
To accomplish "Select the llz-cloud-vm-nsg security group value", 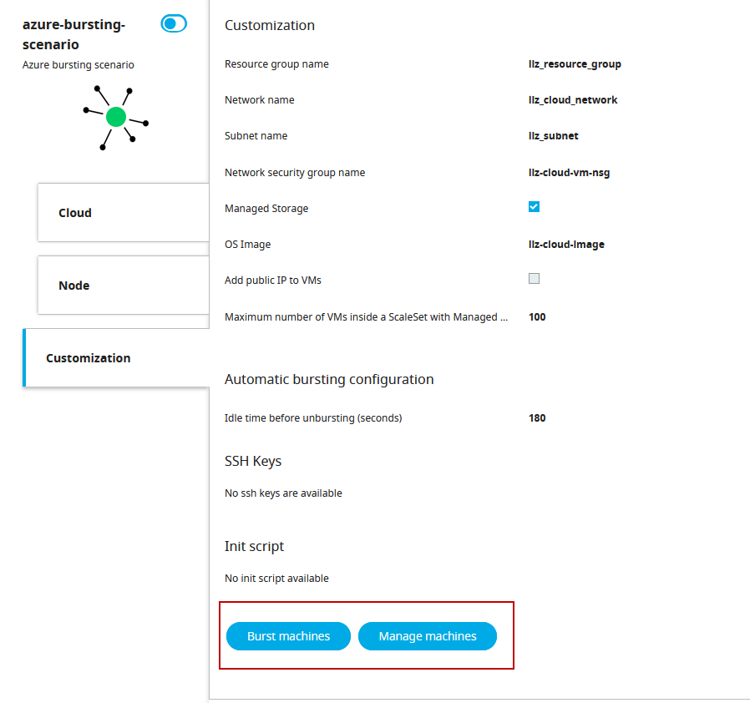I will click(x=569, y=173).
